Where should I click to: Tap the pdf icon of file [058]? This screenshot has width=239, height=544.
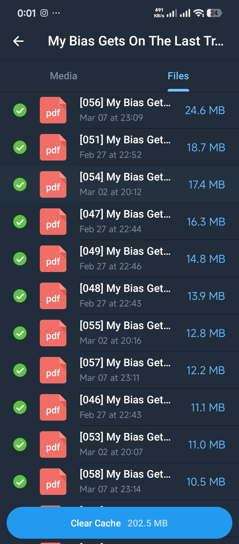click(53, 482)
